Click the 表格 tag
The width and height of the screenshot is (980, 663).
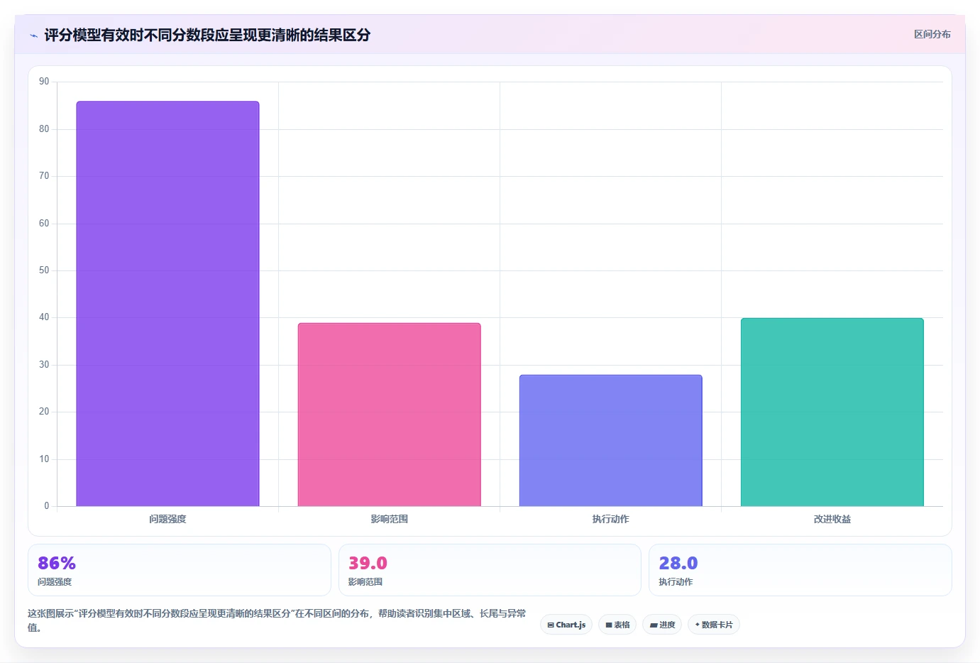[x=617, y=625]
